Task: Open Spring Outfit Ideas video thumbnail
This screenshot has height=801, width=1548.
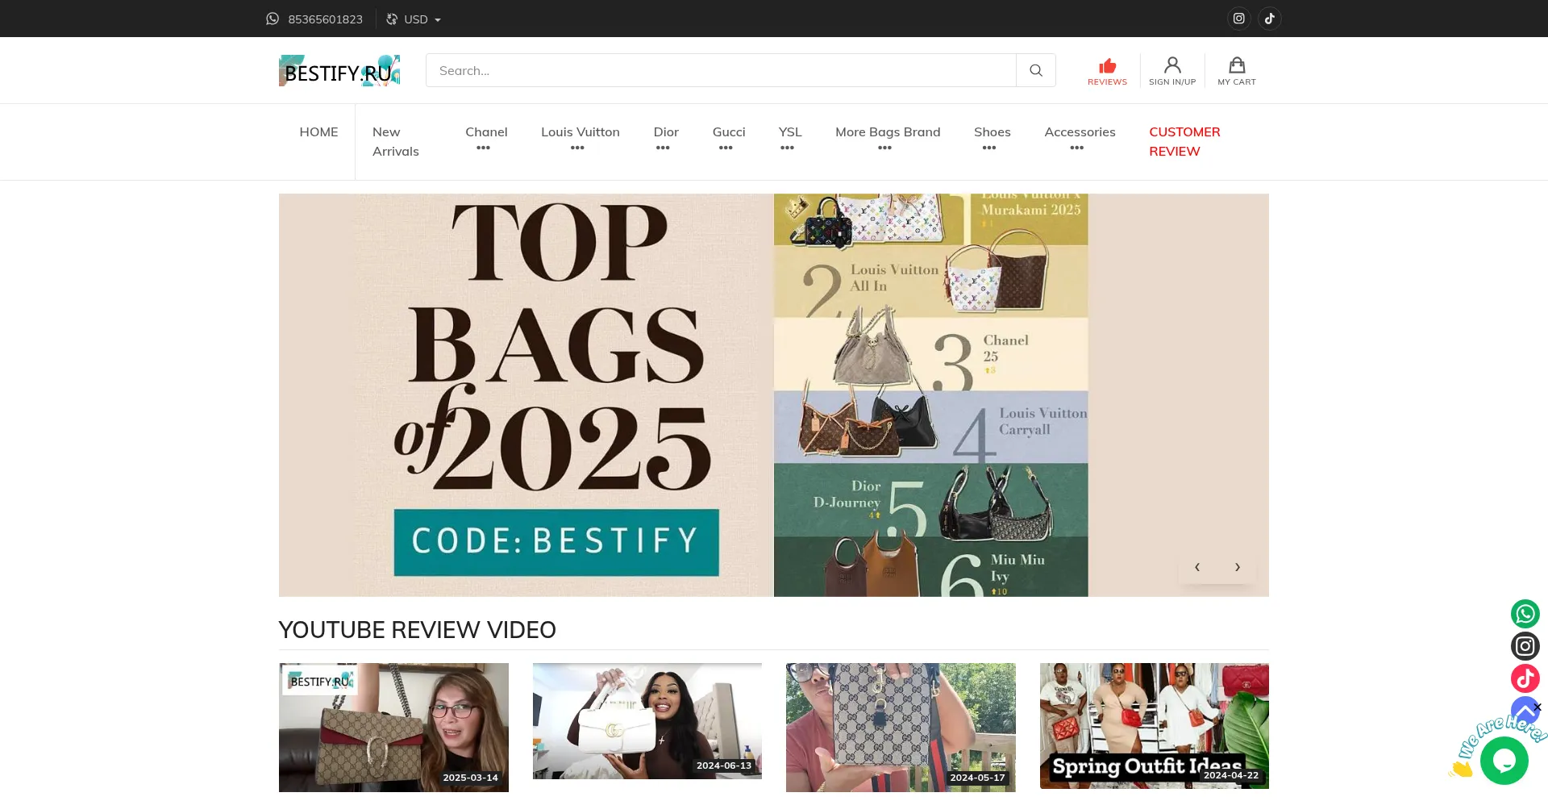Action: [1155, 726]
